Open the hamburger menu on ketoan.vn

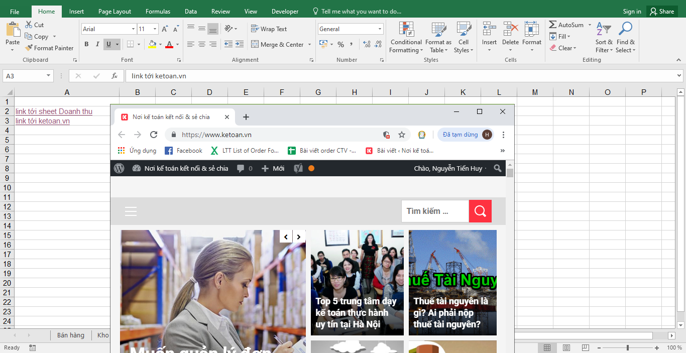point(131,211)
